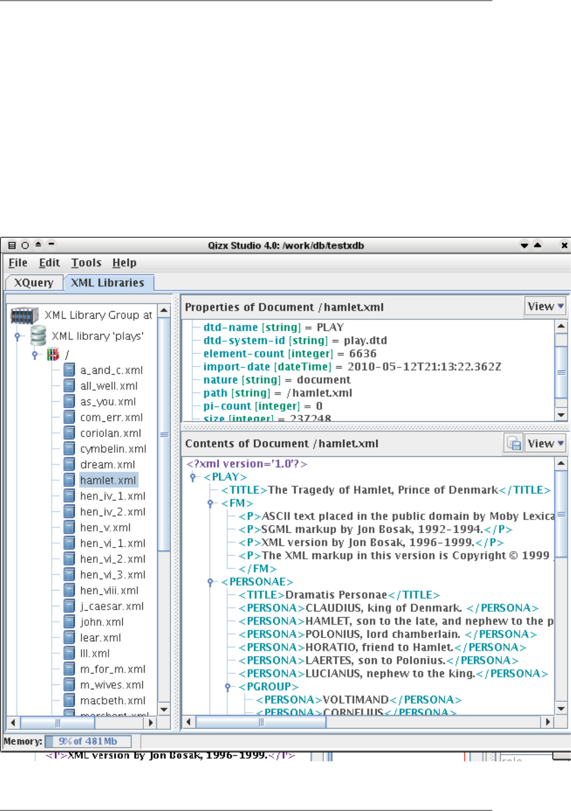Open the Tools menu
Screen dimensions: 571x811
point(86,263)
